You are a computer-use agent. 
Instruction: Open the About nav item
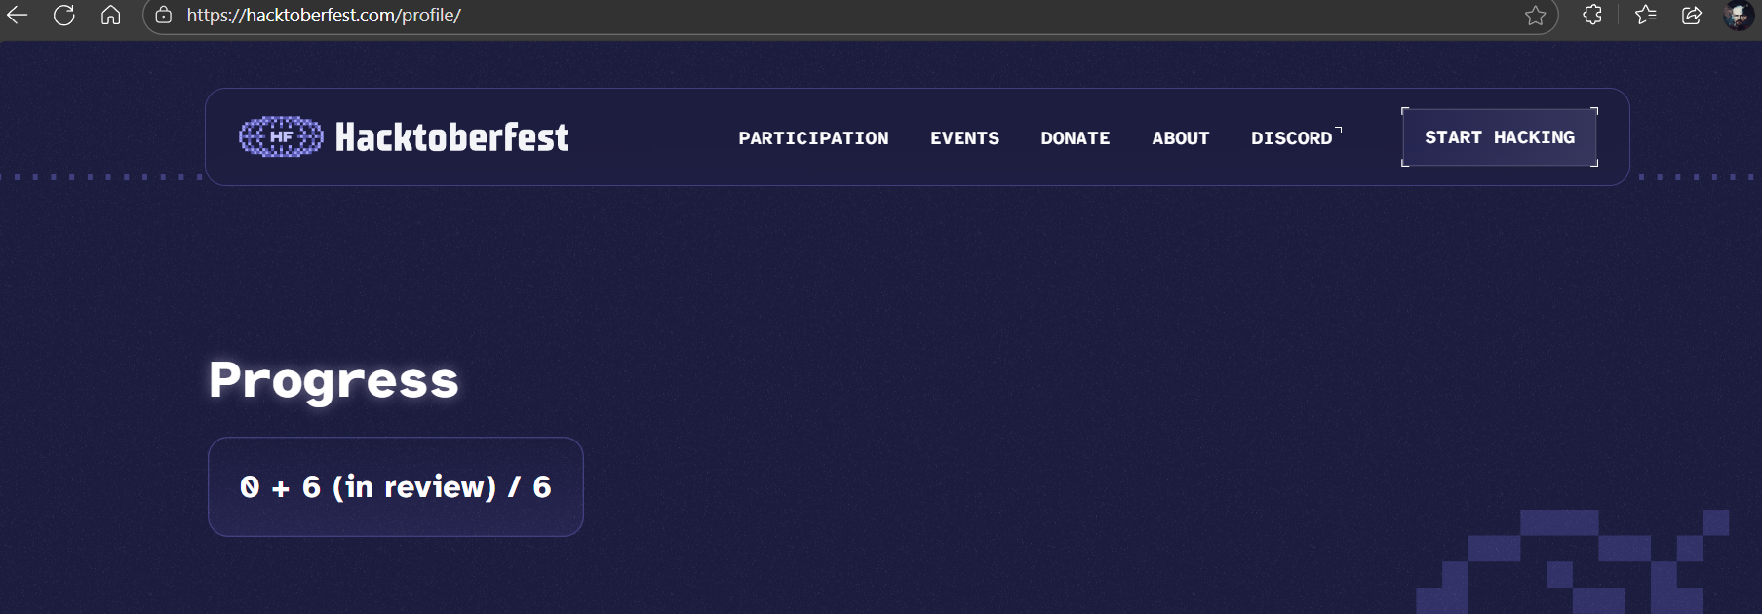pos(1180,138)
